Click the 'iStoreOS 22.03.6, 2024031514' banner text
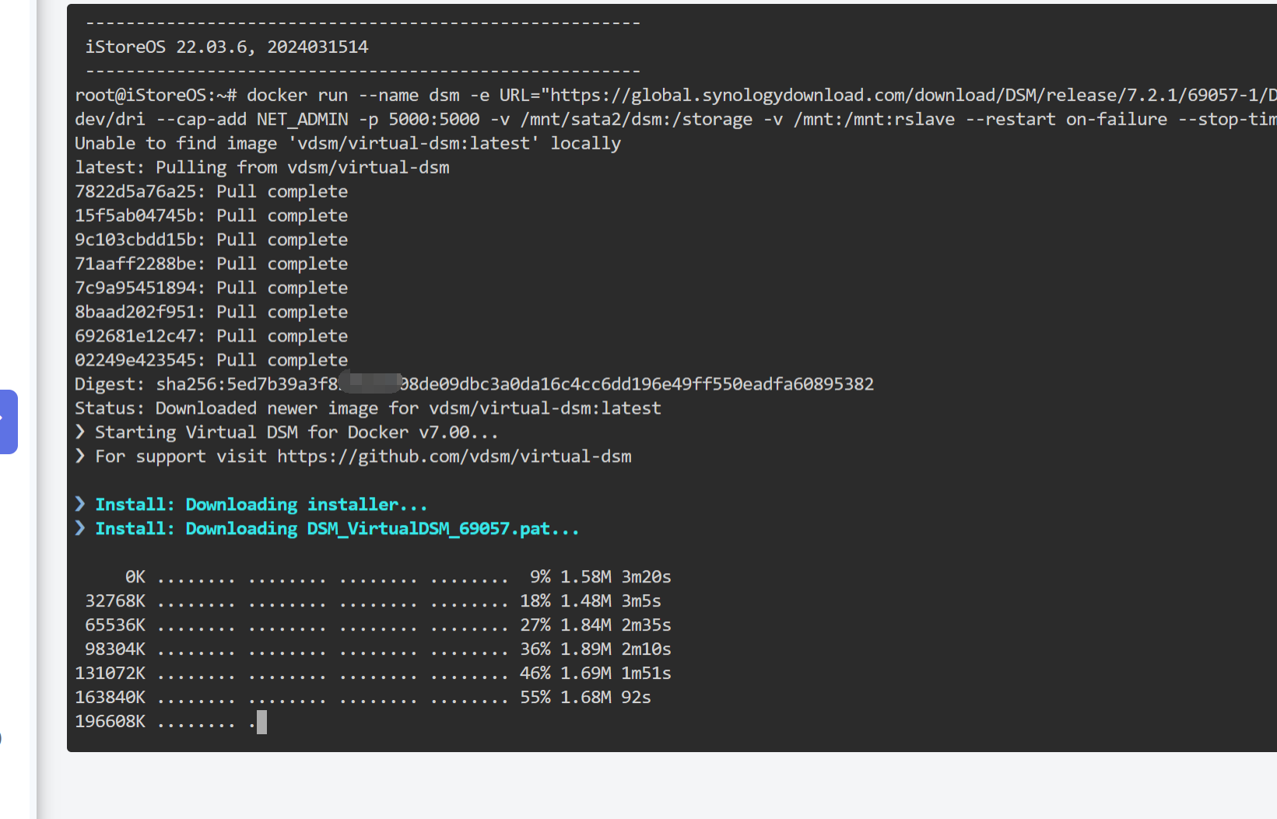This screenshot has height=819, width=1277. [226, 47]
